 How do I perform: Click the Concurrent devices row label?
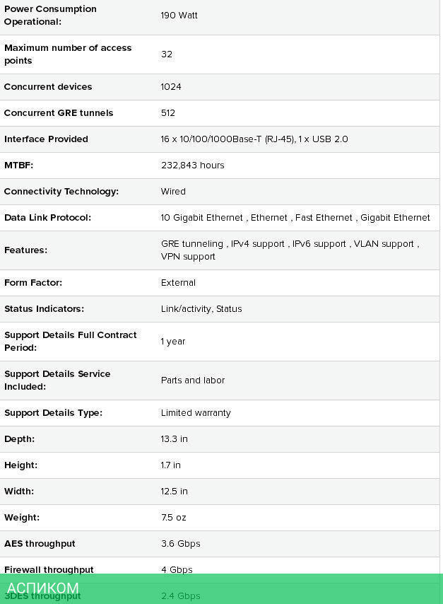click(x=48, y=87)
